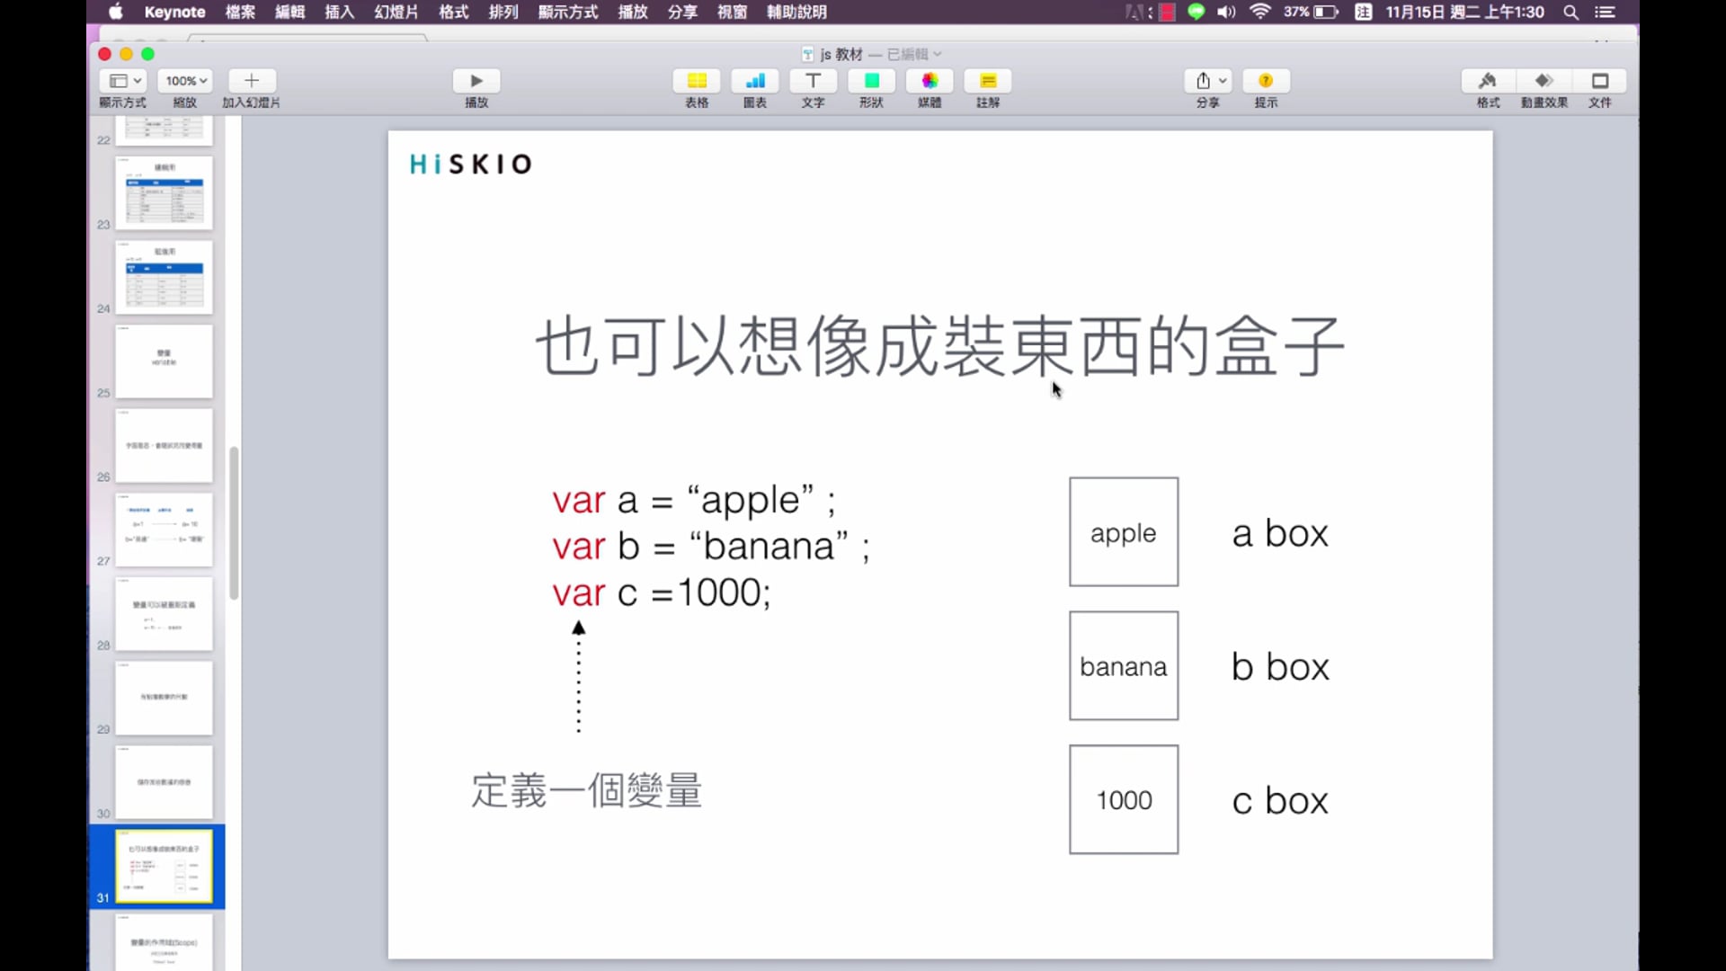Open the 幻燈片 menu in the menu bar
Screen dimensions: 1726x971
tap(396, 12)
